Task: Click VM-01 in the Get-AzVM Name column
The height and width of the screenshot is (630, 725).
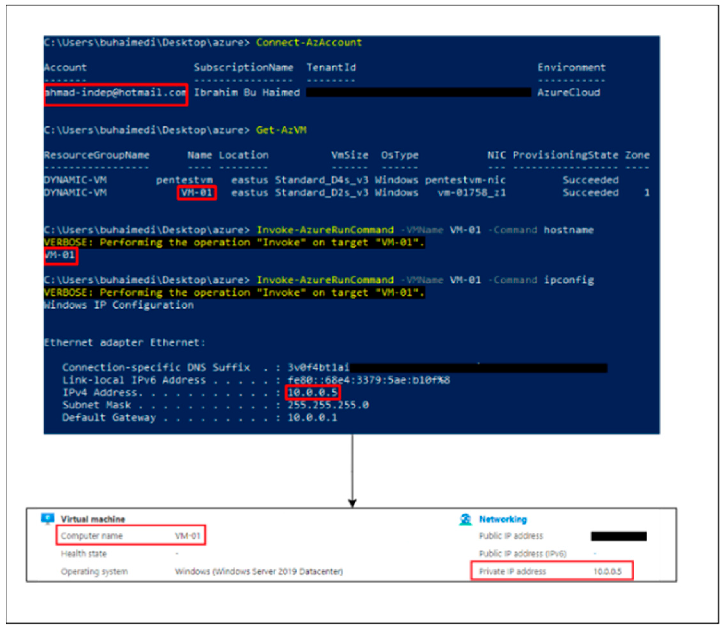Action: pos(196,193)
